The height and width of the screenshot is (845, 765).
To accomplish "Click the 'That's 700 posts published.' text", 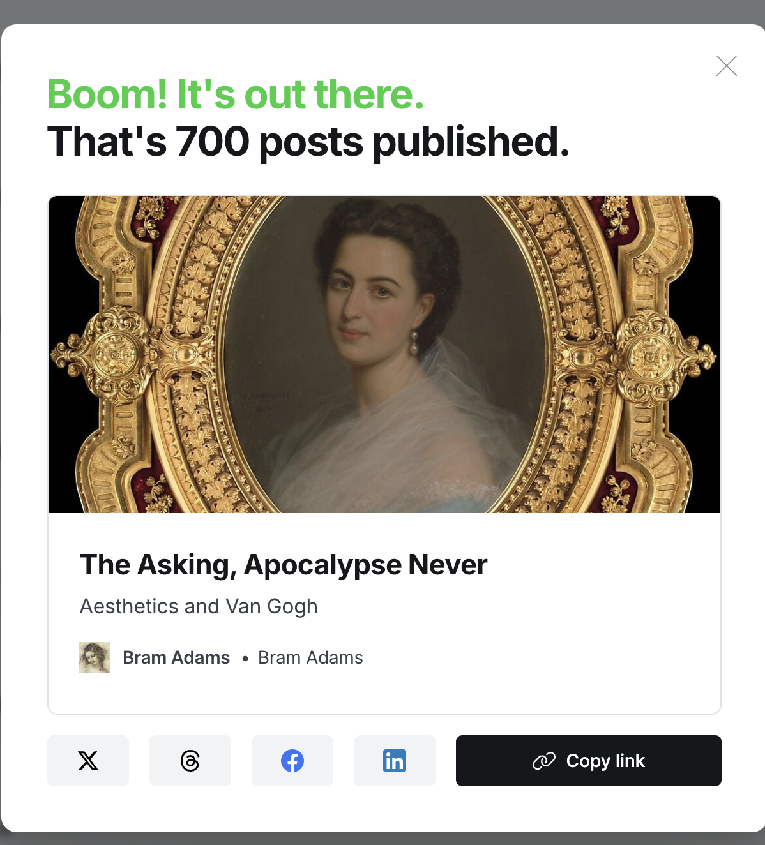I will pyautogui.click(x=308, y=142).
